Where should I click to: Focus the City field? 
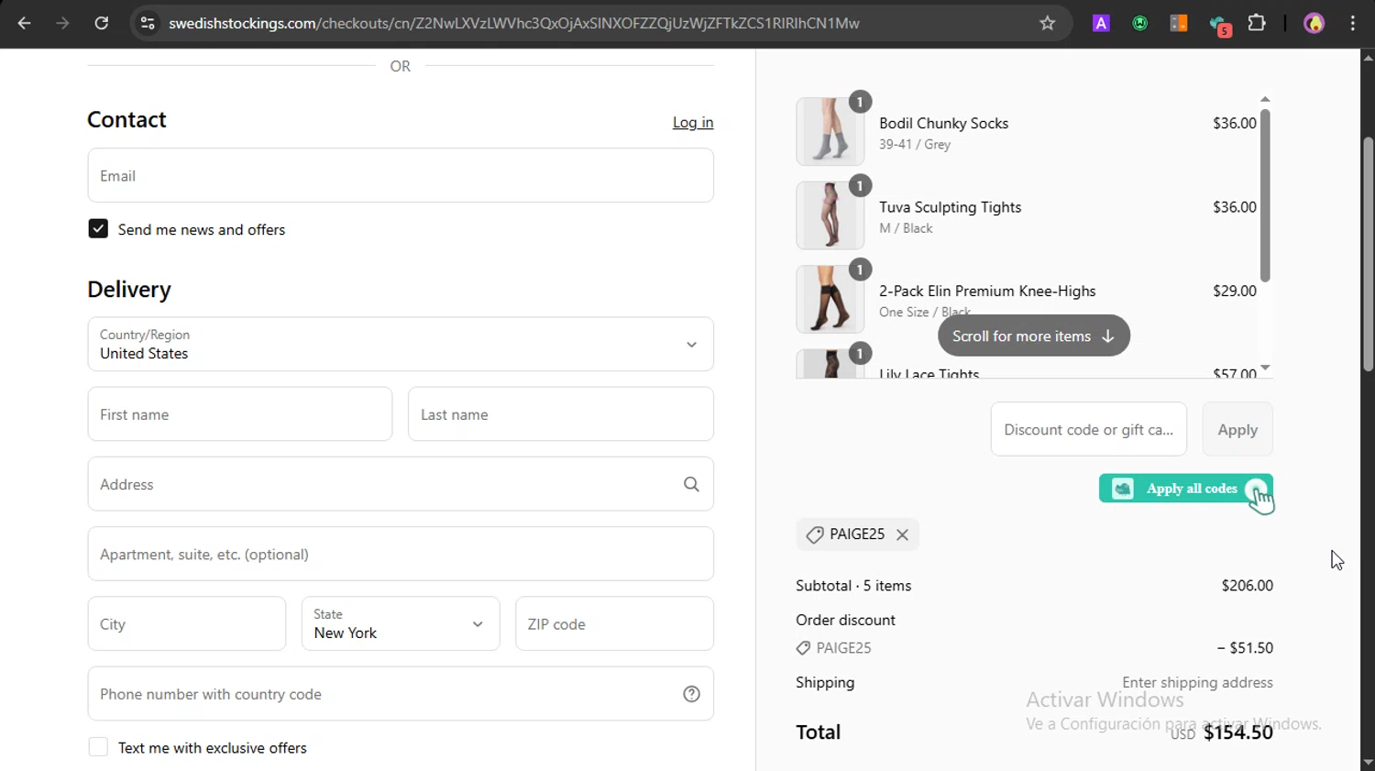tap(187, 623)
